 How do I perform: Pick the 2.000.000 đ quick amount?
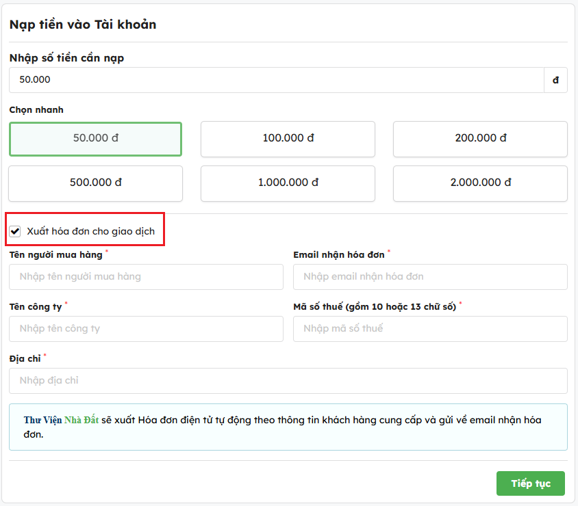pyautogui.click(x=480, y=183)
